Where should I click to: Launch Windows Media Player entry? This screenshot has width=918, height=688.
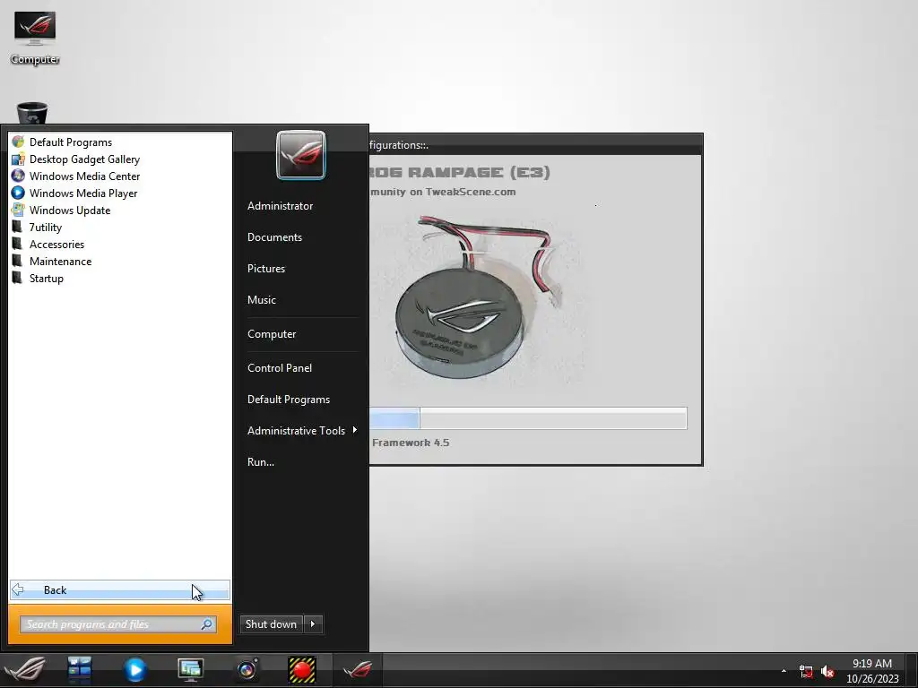83,193
